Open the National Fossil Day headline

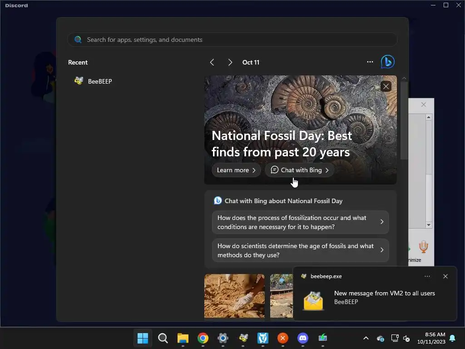tap(282, 144)
